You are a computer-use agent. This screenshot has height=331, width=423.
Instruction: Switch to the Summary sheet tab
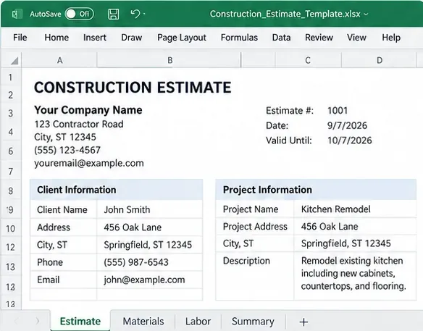pos(253,322)
